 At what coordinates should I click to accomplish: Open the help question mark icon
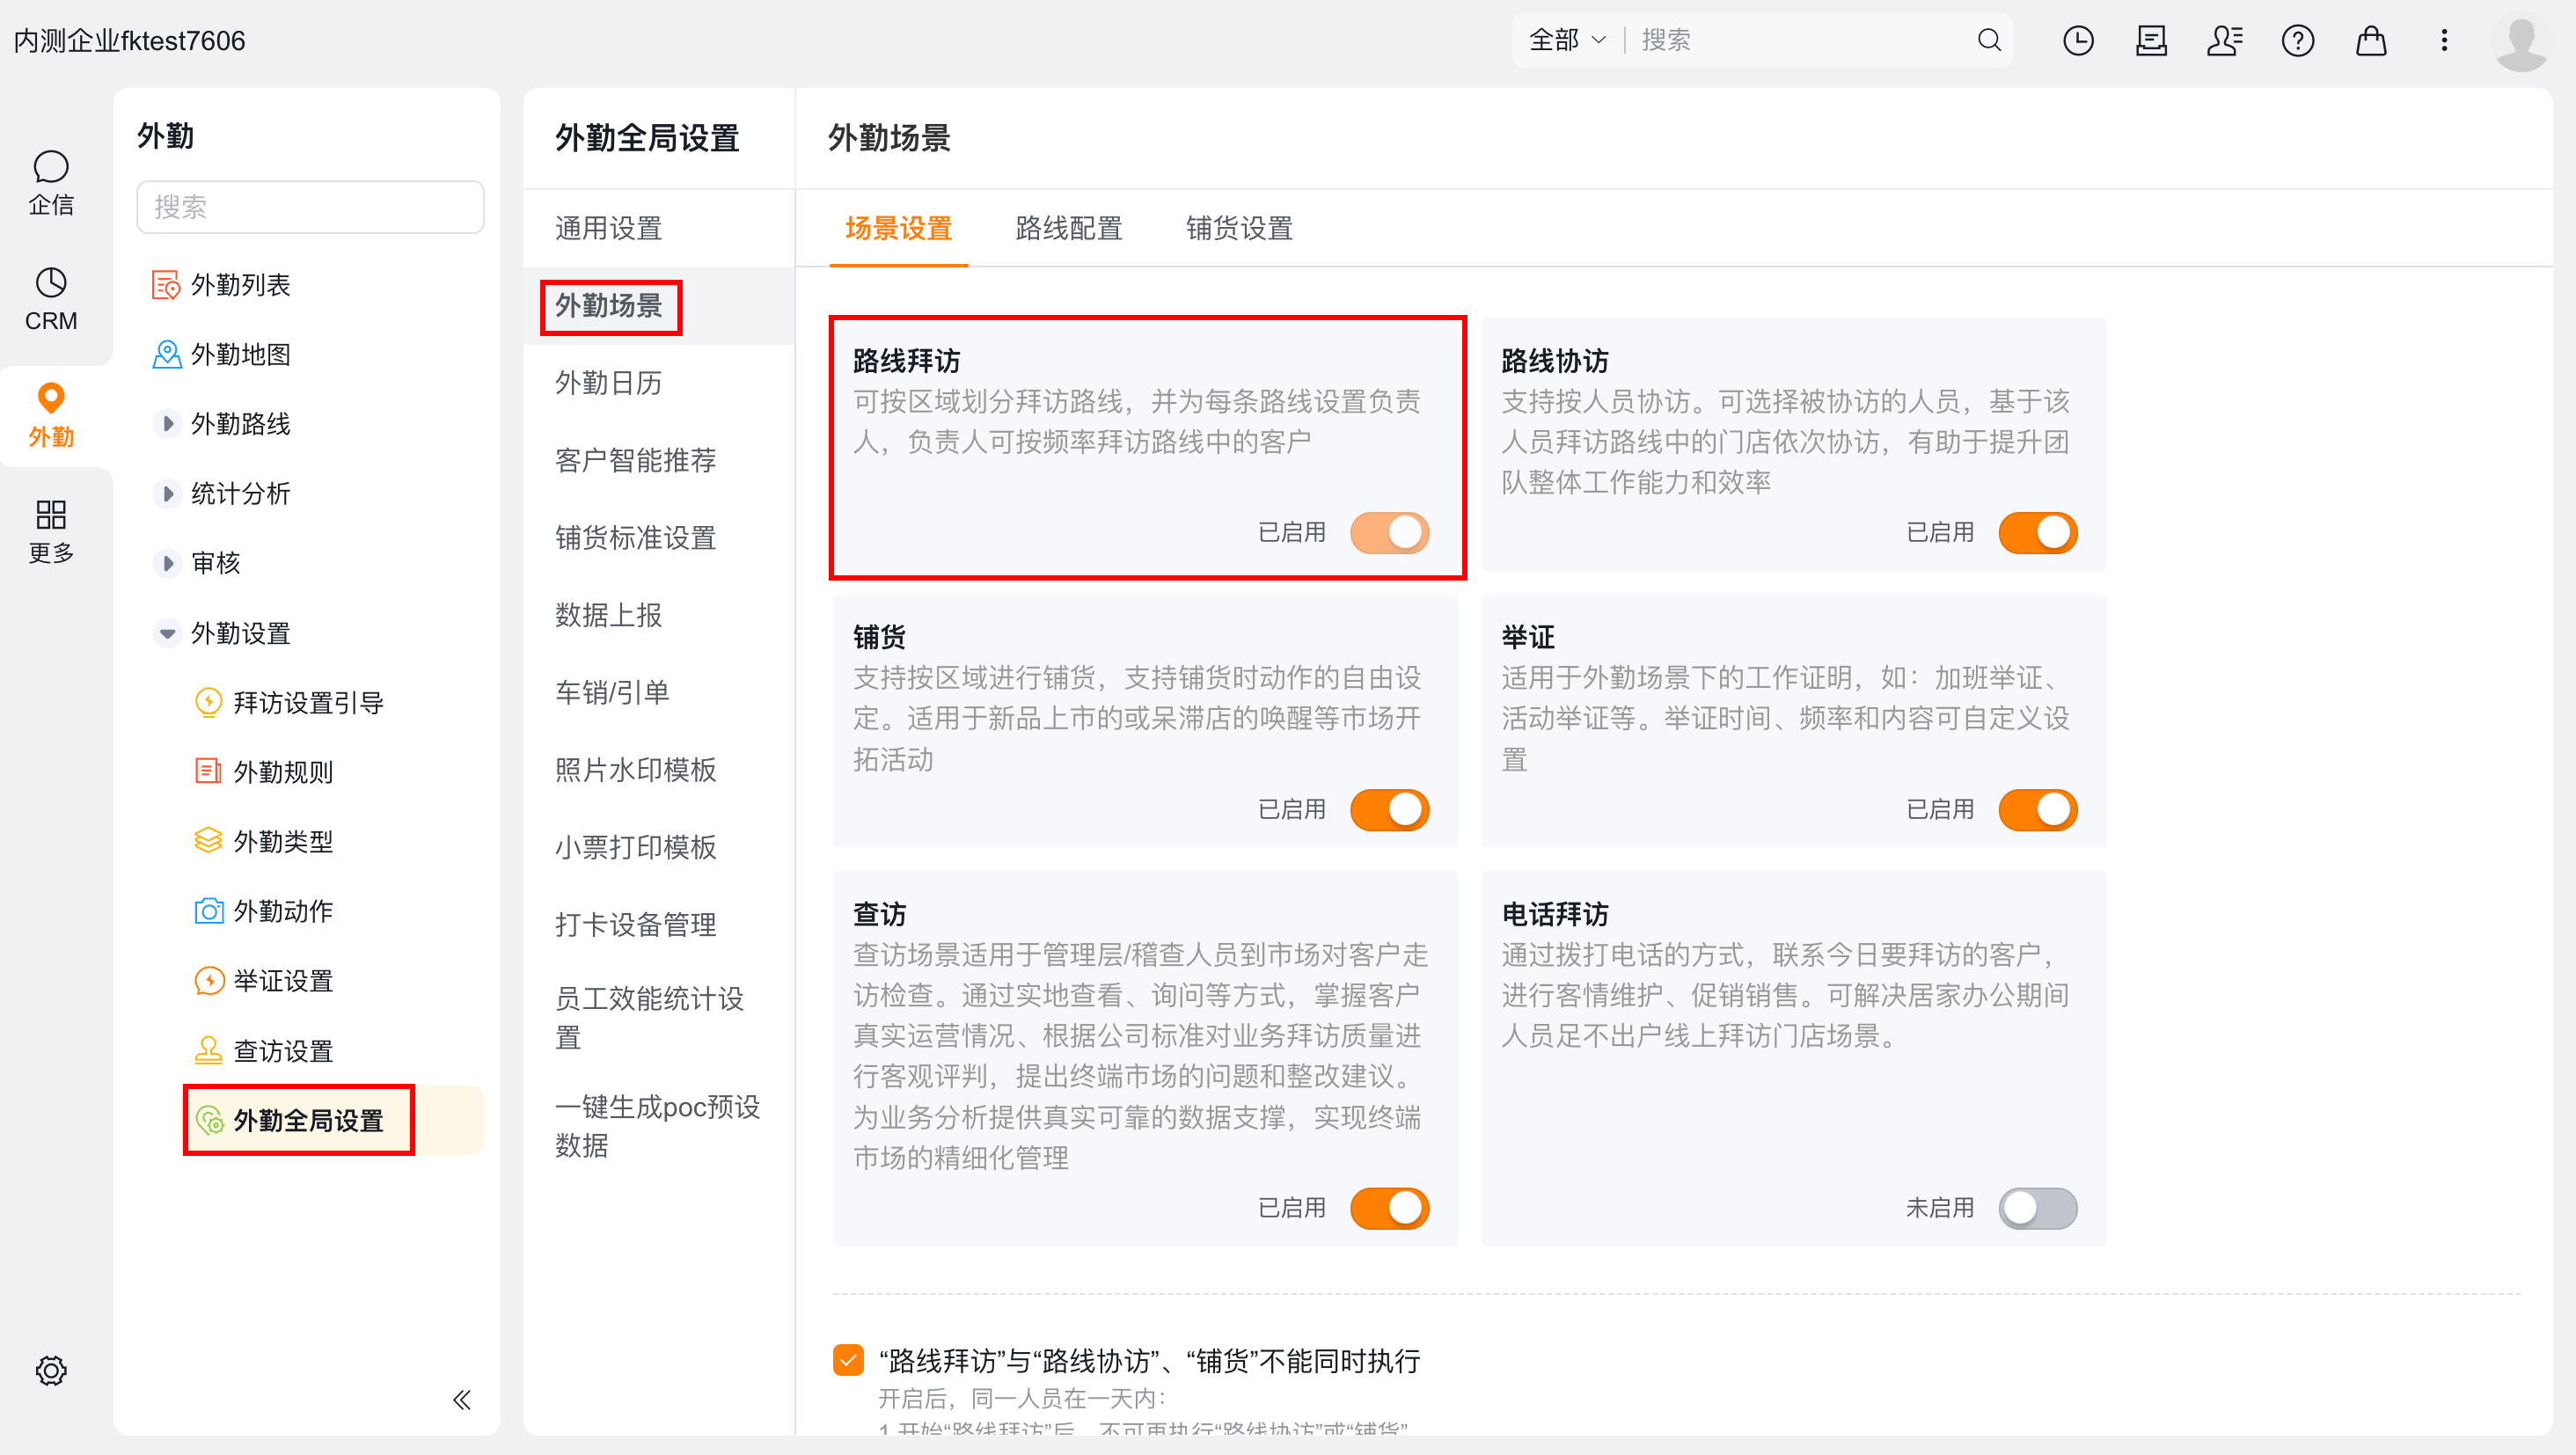coord(2298,40)
